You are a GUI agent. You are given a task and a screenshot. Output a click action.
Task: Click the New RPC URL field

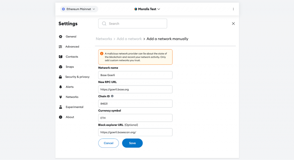pos(136,89)
